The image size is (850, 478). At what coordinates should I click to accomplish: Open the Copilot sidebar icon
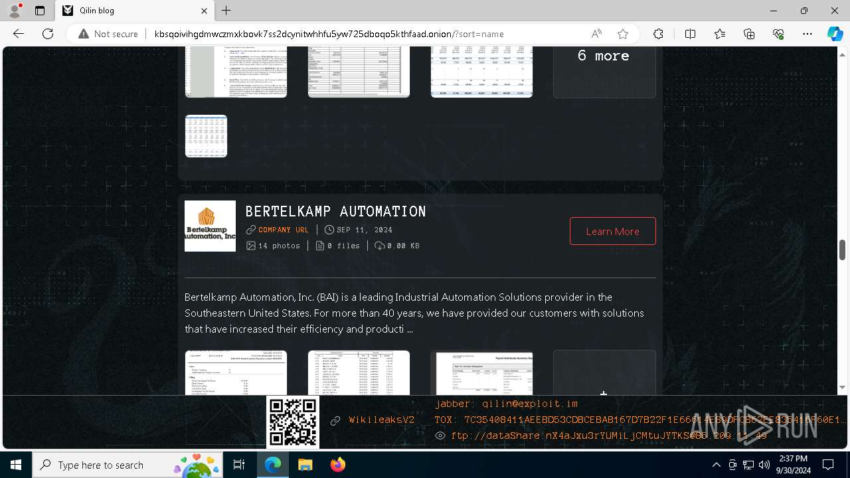coord(835,34)
